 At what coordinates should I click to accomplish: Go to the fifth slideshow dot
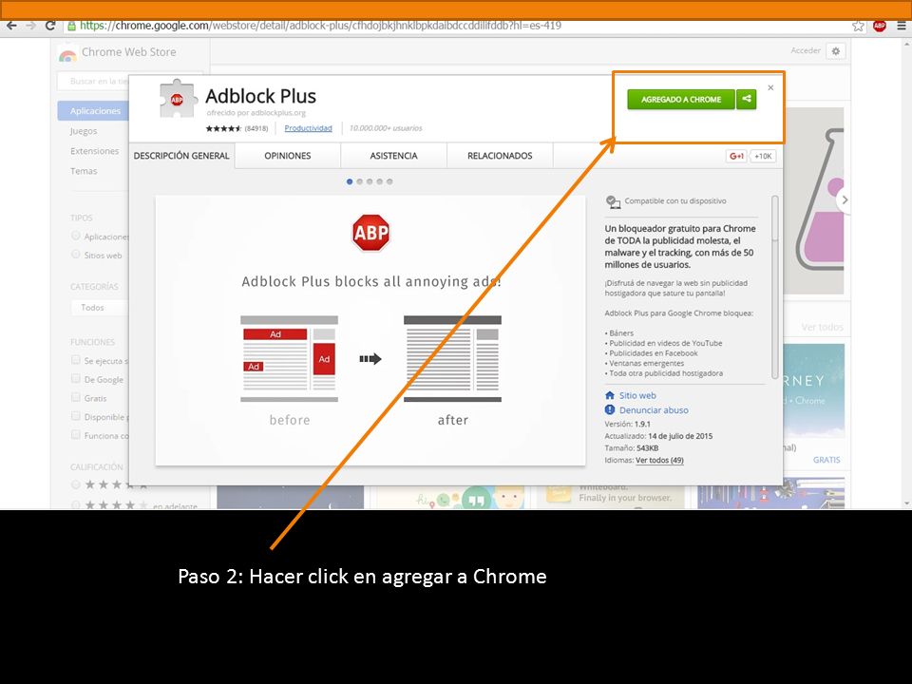389,181
